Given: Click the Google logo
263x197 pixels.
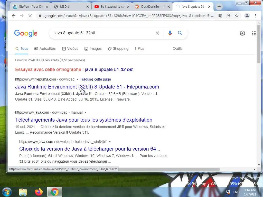Looking at the screenshot, I should tap(26, 33).
